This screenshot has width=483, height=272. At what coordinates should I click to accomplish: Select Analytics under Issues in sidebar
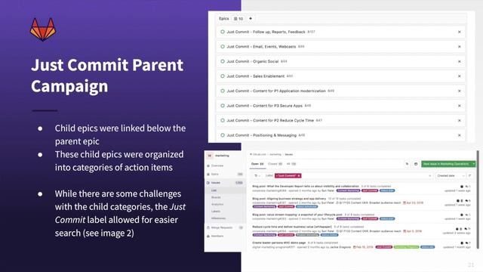[217, 205]
